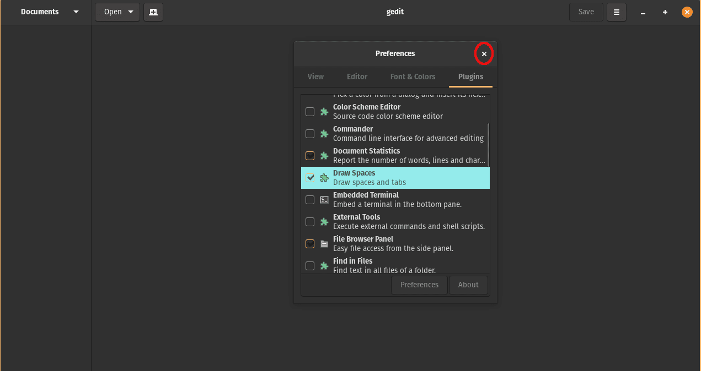This screenshot has height=371, width=701.
Task: Click the External Tools plugin icon
Action: 324,222
